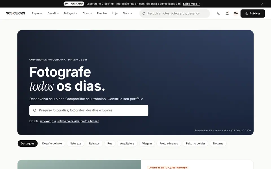Follow the Saiba mais sponsored link
The height and width of the screenshot is (169, 271).
click(x=191, y=4)
